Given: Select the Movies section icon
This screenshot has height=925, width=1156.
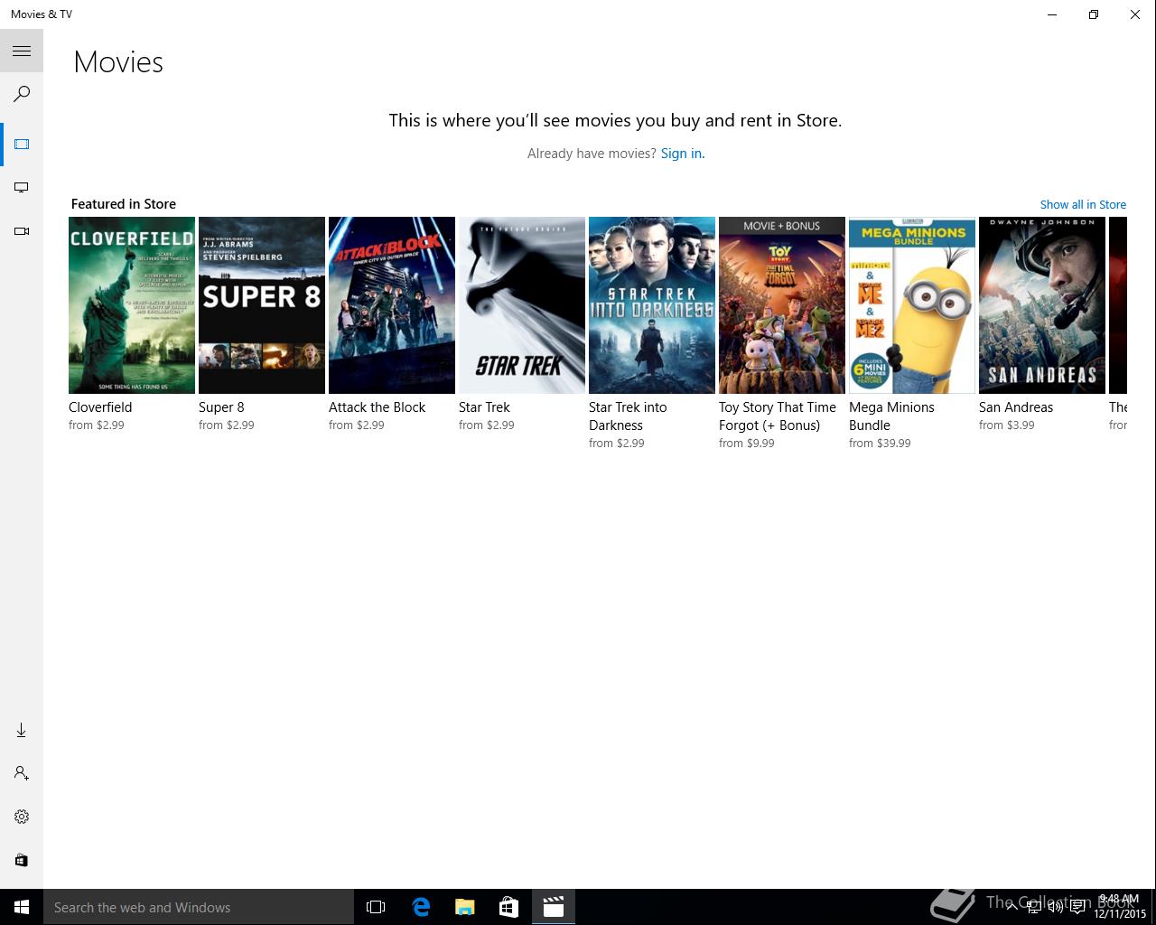Looking at the screenshot, I should coord(22,145).
